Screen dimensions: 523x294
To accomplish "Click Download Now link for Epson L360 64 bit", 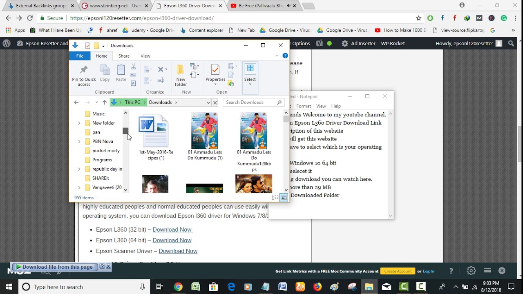I will coord(172,240).
